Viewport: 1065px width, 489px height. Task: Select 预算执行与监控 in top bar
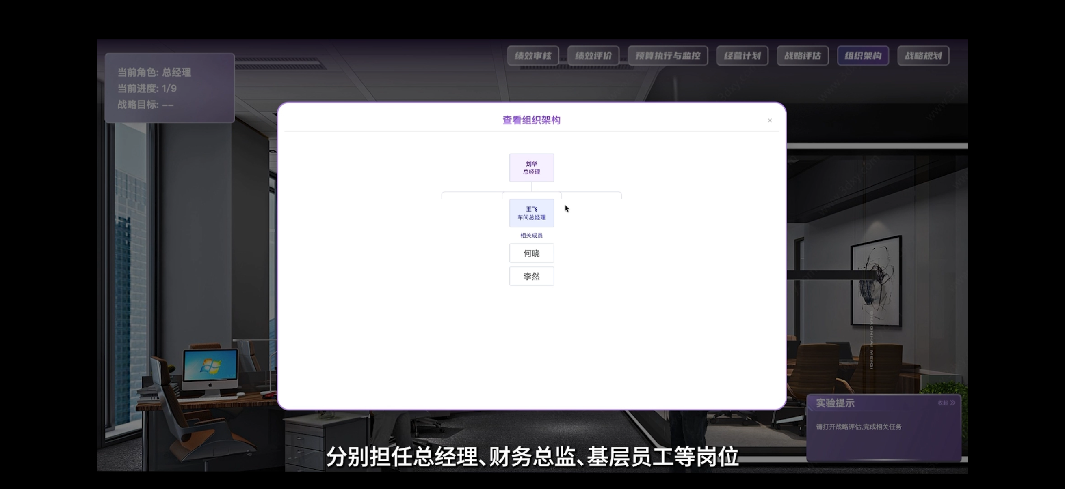[668, 56]
